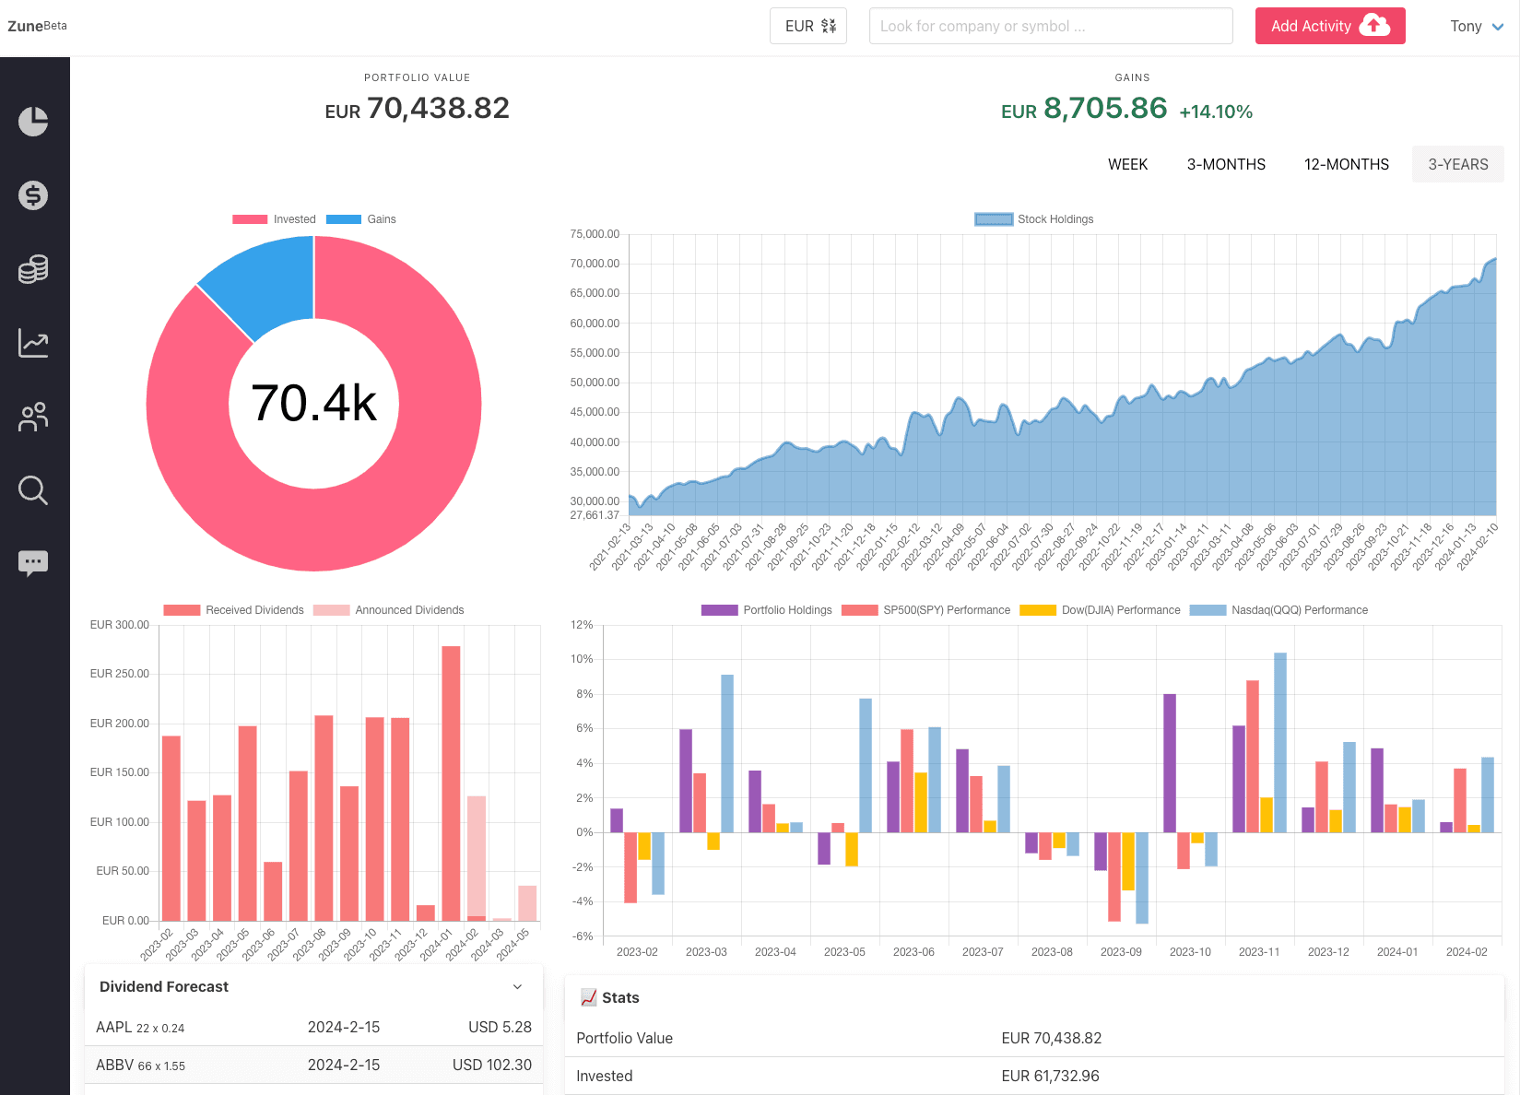View performance via the line chart sidebar icon
This screenshot has height=1095, width=1520.
[x=33, y=343]
